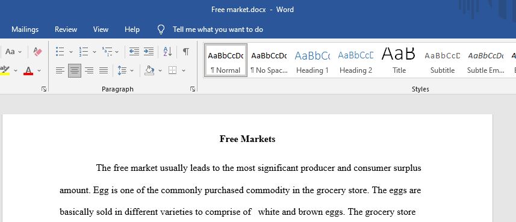Align text left
The width and height of the screenshot is (516, 222).
tap(60, 70)
